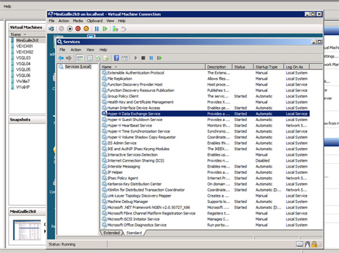339x253 pixels.
Task: Sort by the Description column header
Action: pyautogui.click(x=219, y=67)
